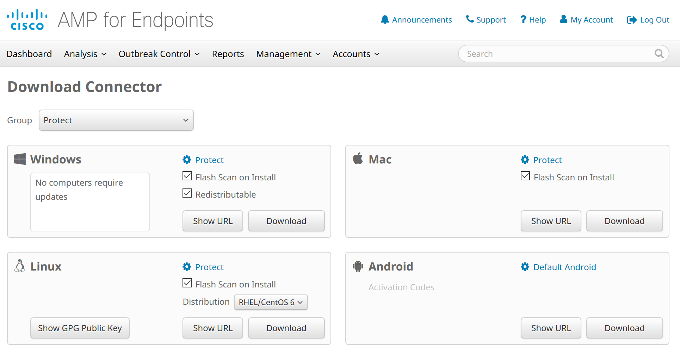The height and width of the screenshot is (354, 680).
Task: Click the Announcements bell icon
Action: [x=385, y=19]
